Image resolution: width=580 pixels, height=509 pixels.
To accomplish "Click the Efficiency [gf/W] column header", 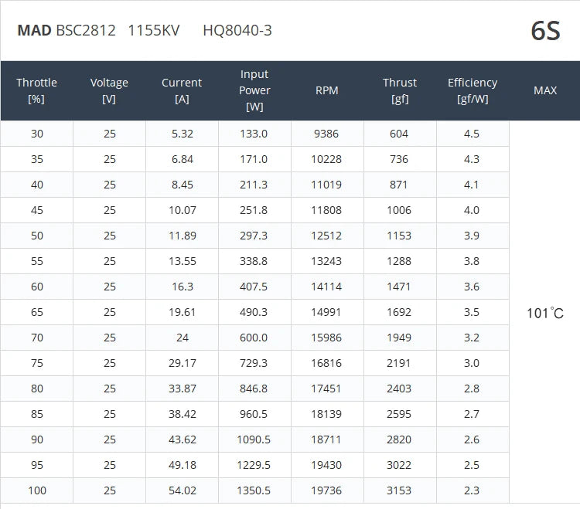I will [473, 90].
